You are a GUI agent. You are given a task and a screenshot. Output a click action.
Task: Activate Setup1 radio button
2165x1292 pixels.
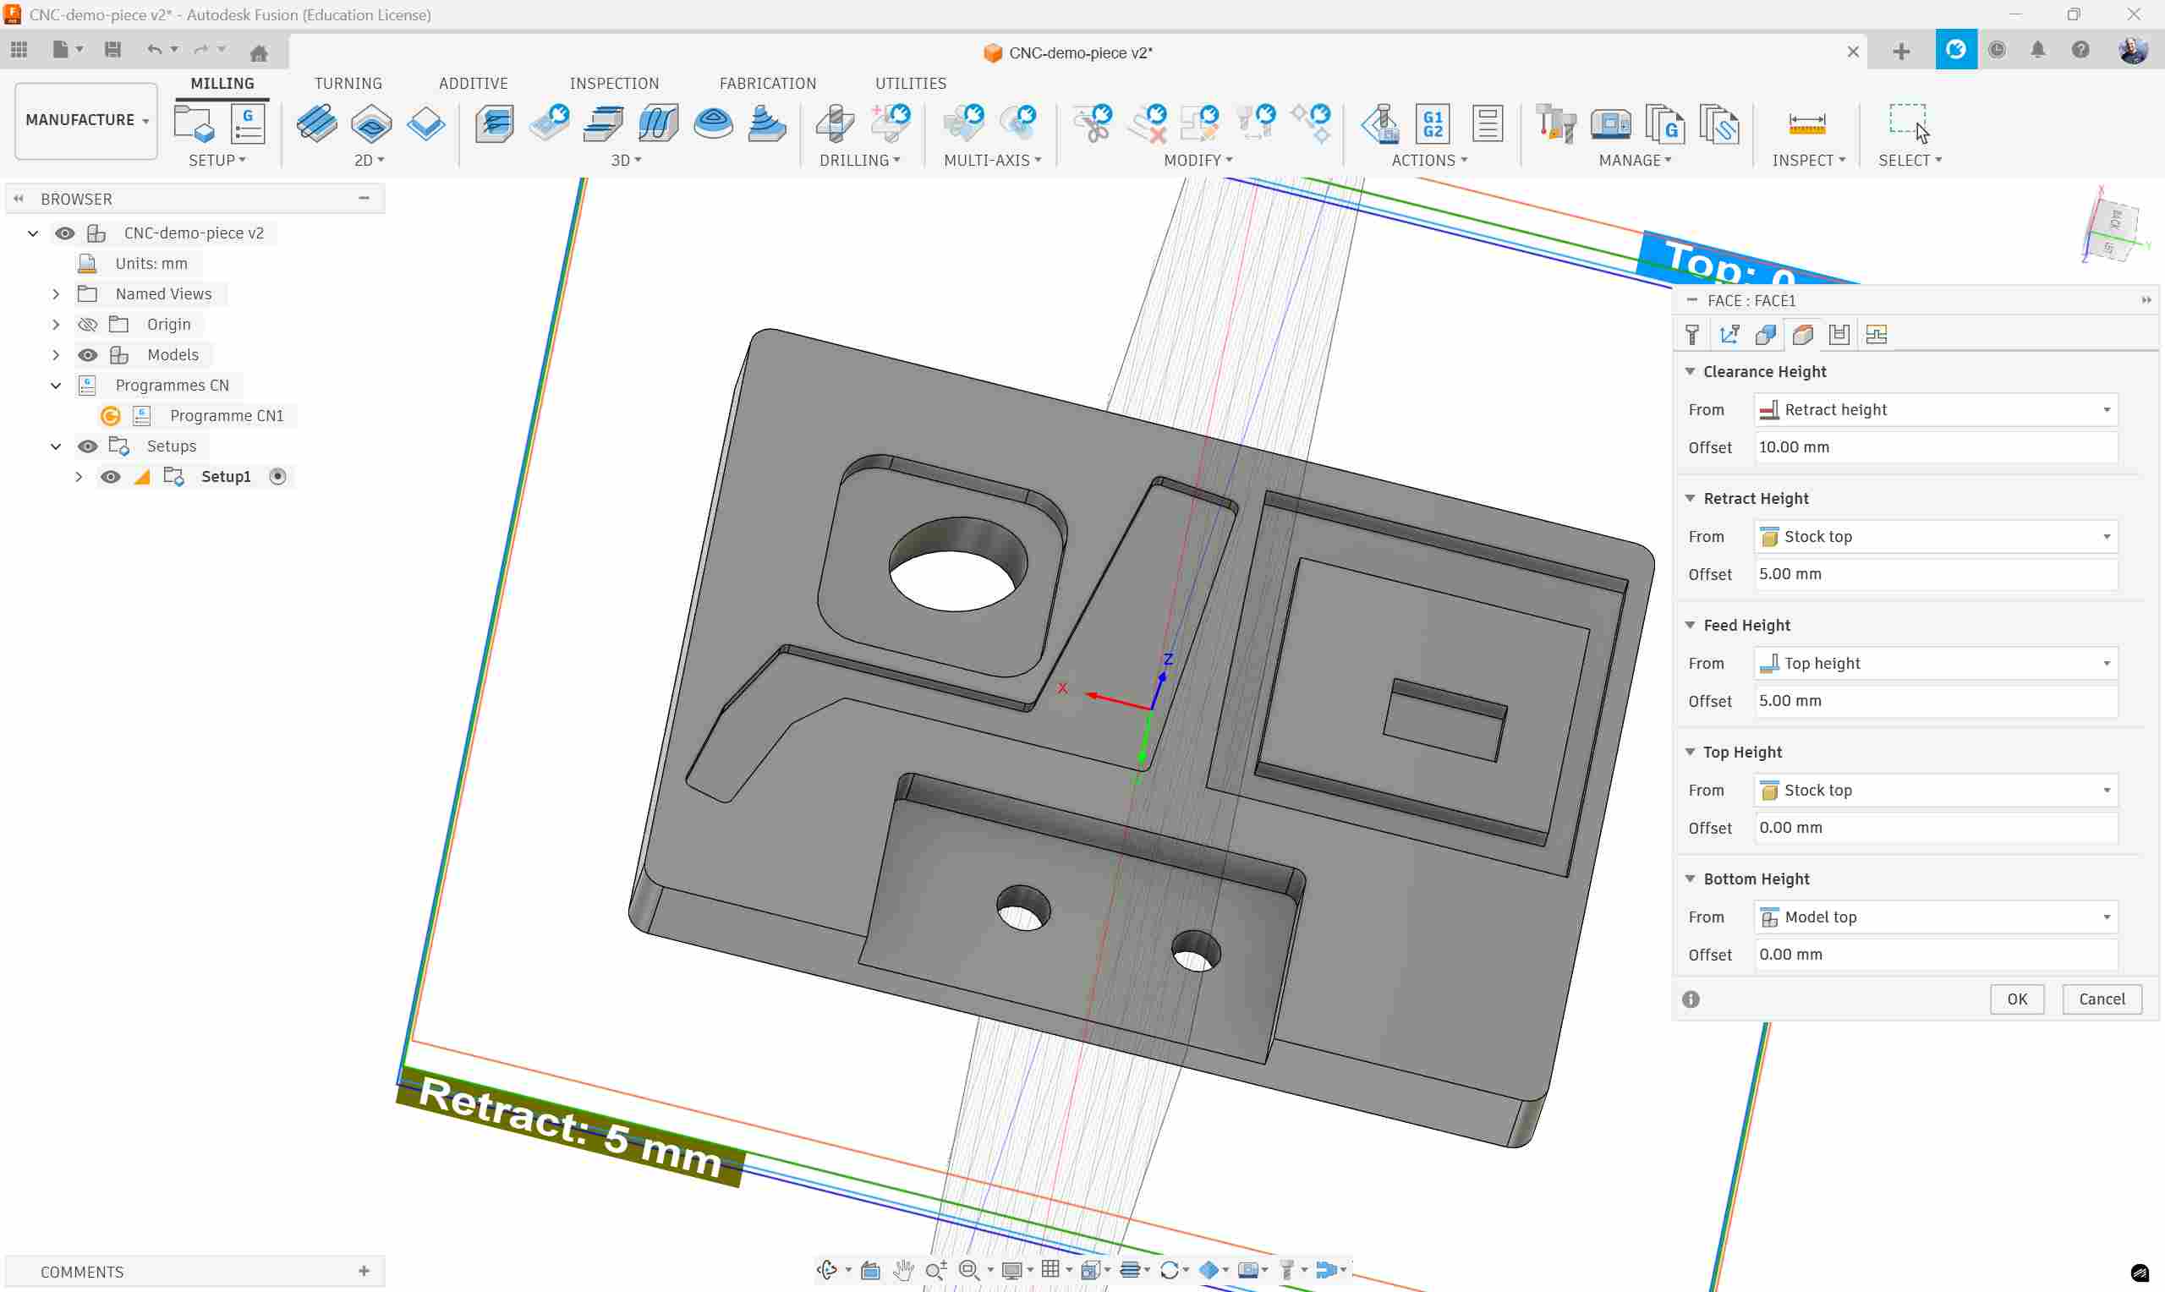tap(277, 477)
